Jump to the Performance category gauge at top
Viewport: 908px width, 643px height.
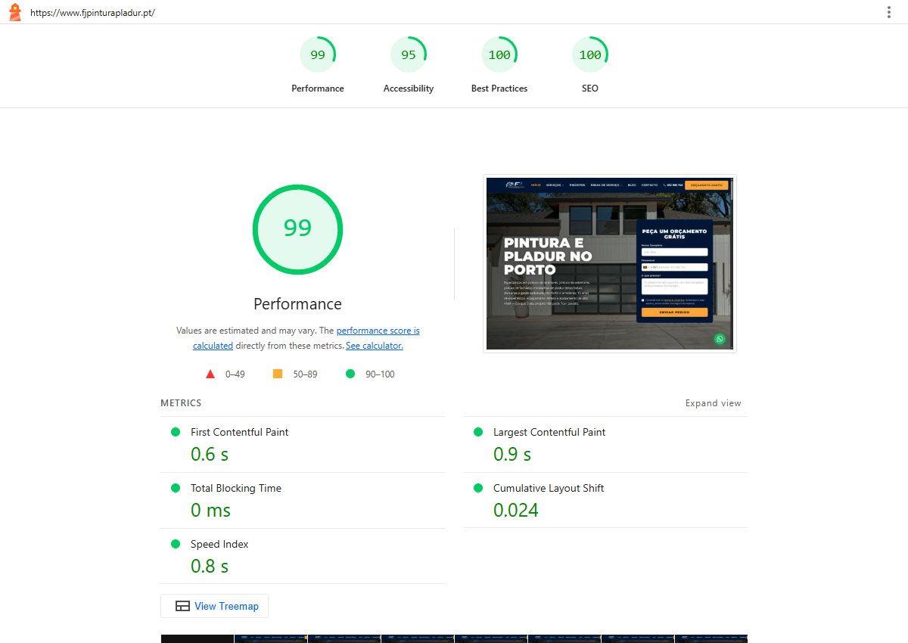318,65
